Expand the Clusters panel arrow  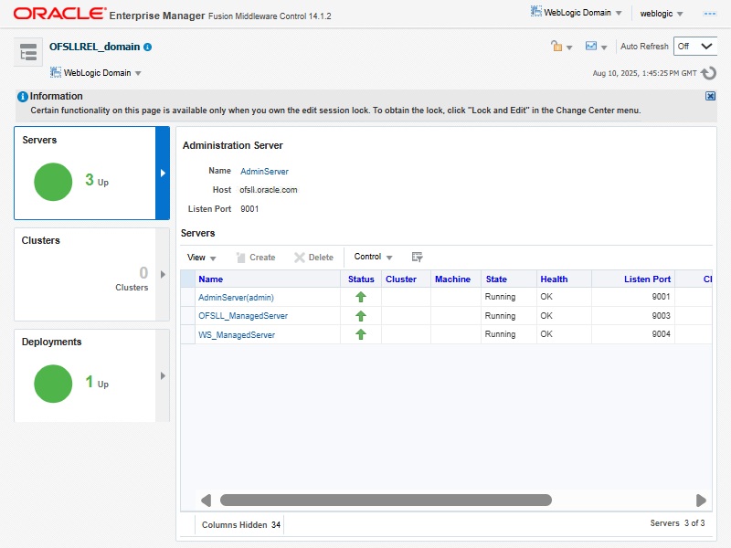coord(163,274)
